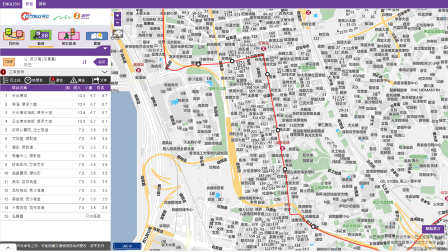Viewport: 448px width, 252px height.
Task: Switch language to 简体
Action: pos(43,3)
